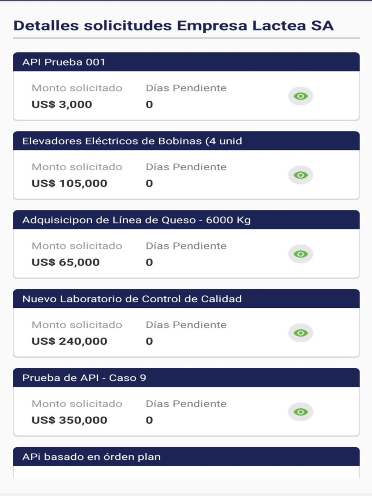Click Días Pendiente value in API Prueba 001
372x496 pixels.
149,104
